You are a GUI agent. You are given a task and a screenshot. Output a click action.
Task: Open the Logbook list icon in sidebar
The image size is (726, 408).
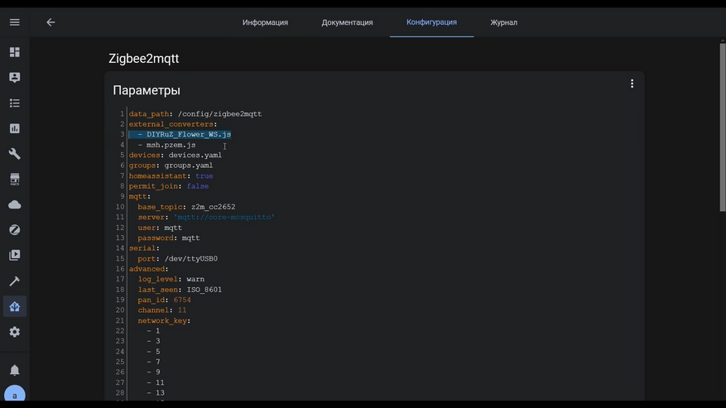tap(14, 103)
